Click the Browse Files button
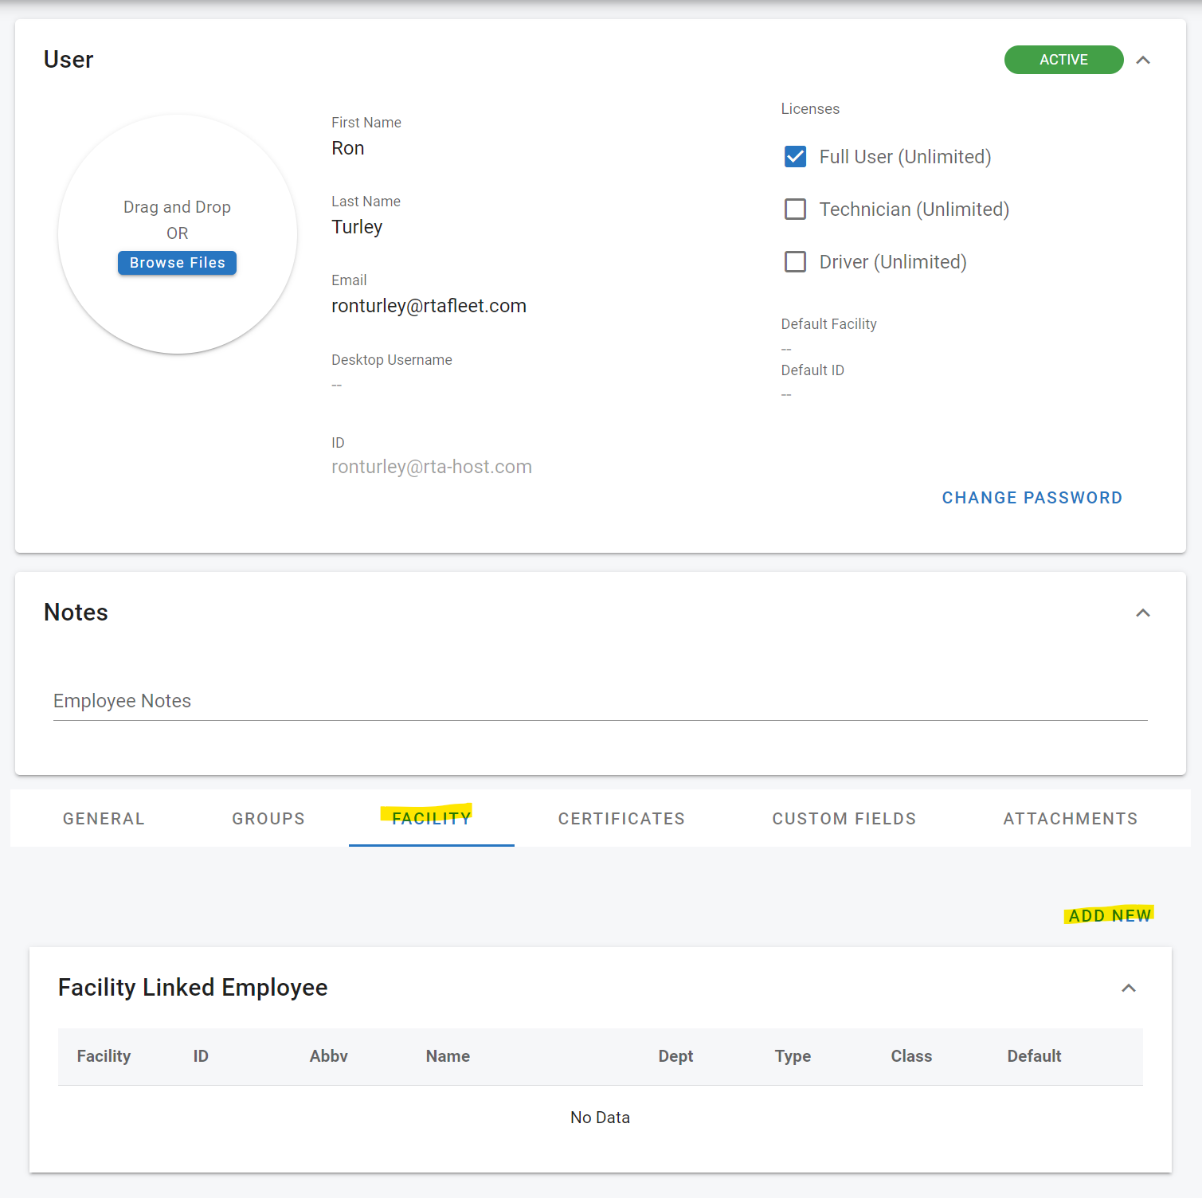1202x1198 pixels. pyautogui.click(x=177, y=263)
